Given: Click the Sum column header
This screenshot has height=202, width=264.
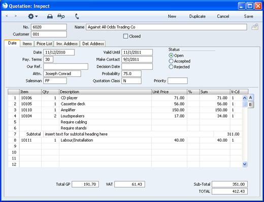Looking at the screenshot, I should 215,92.
